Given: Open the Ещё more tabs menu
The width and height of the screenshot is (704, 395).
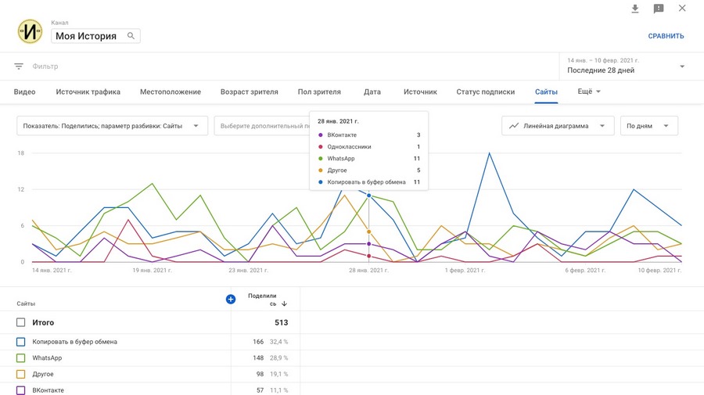Looking at the screenshot, I should coord(589,92).
